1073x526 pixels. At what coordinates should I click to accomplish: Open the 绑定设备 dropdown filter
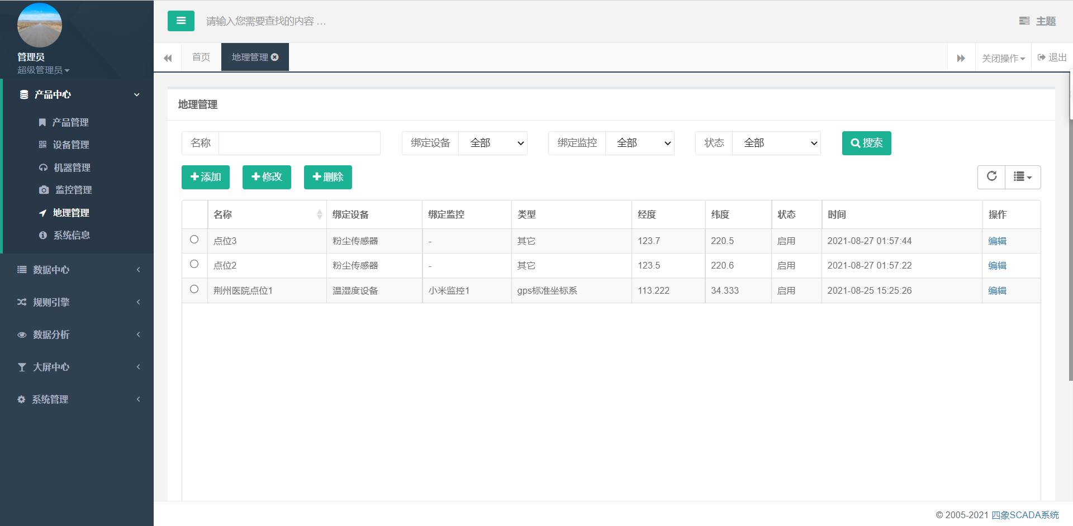(x=492, y=144)
